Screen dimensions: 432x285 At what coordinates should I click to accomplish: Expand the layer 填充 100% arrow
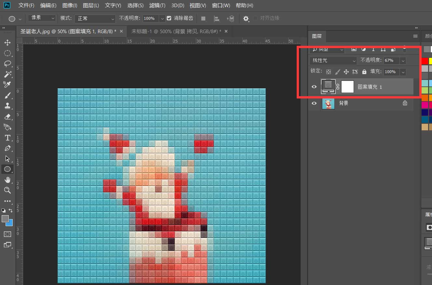(403, 72)
